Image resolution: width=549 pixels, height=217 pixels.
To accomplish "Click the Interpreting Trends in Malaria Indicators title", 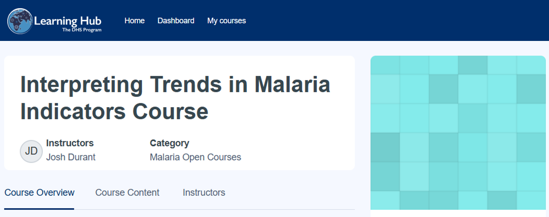I will pyautogui.click(x=175, y=98).
